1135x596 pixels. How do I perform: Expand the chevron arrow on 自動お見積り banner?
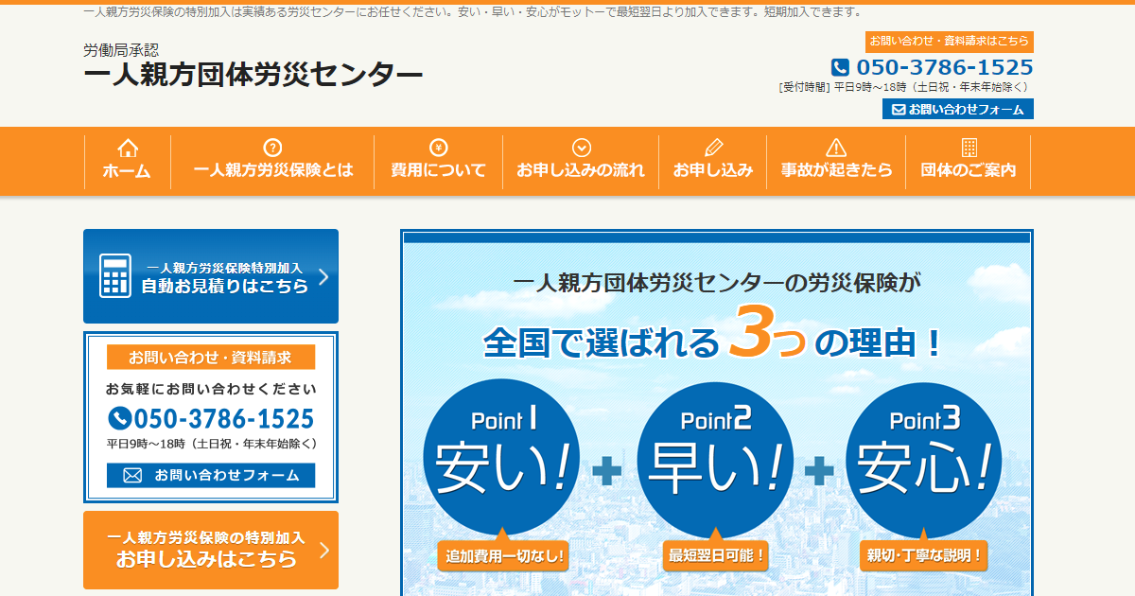point(323,276)
